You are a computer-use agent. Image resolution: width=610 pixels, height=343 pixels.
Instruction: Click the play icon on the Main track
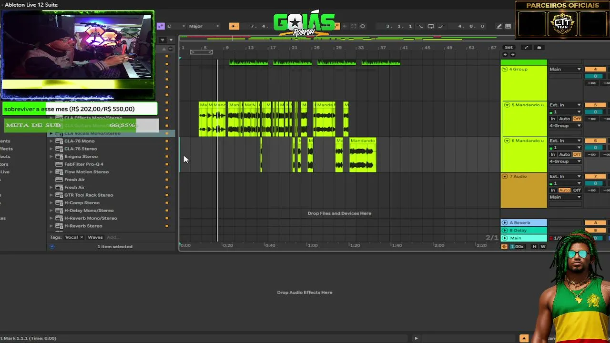(505, 238)
